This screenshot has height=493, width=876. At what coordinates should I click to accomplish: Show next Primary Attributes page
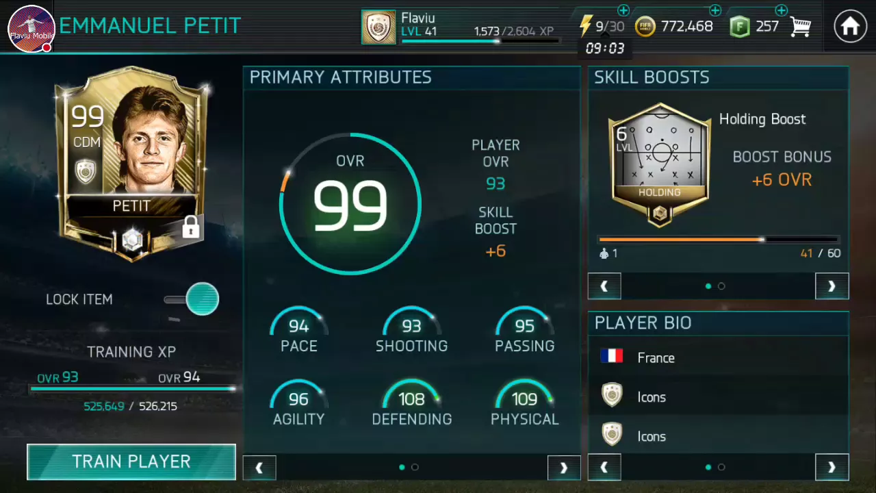point(564,468)
